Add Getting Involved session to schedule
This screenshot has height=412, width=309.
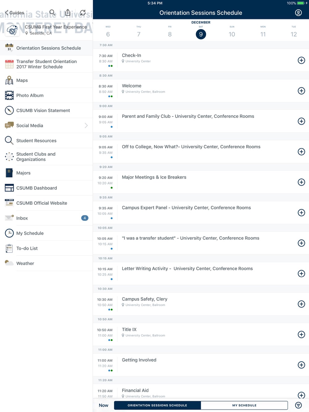[301, 365]
